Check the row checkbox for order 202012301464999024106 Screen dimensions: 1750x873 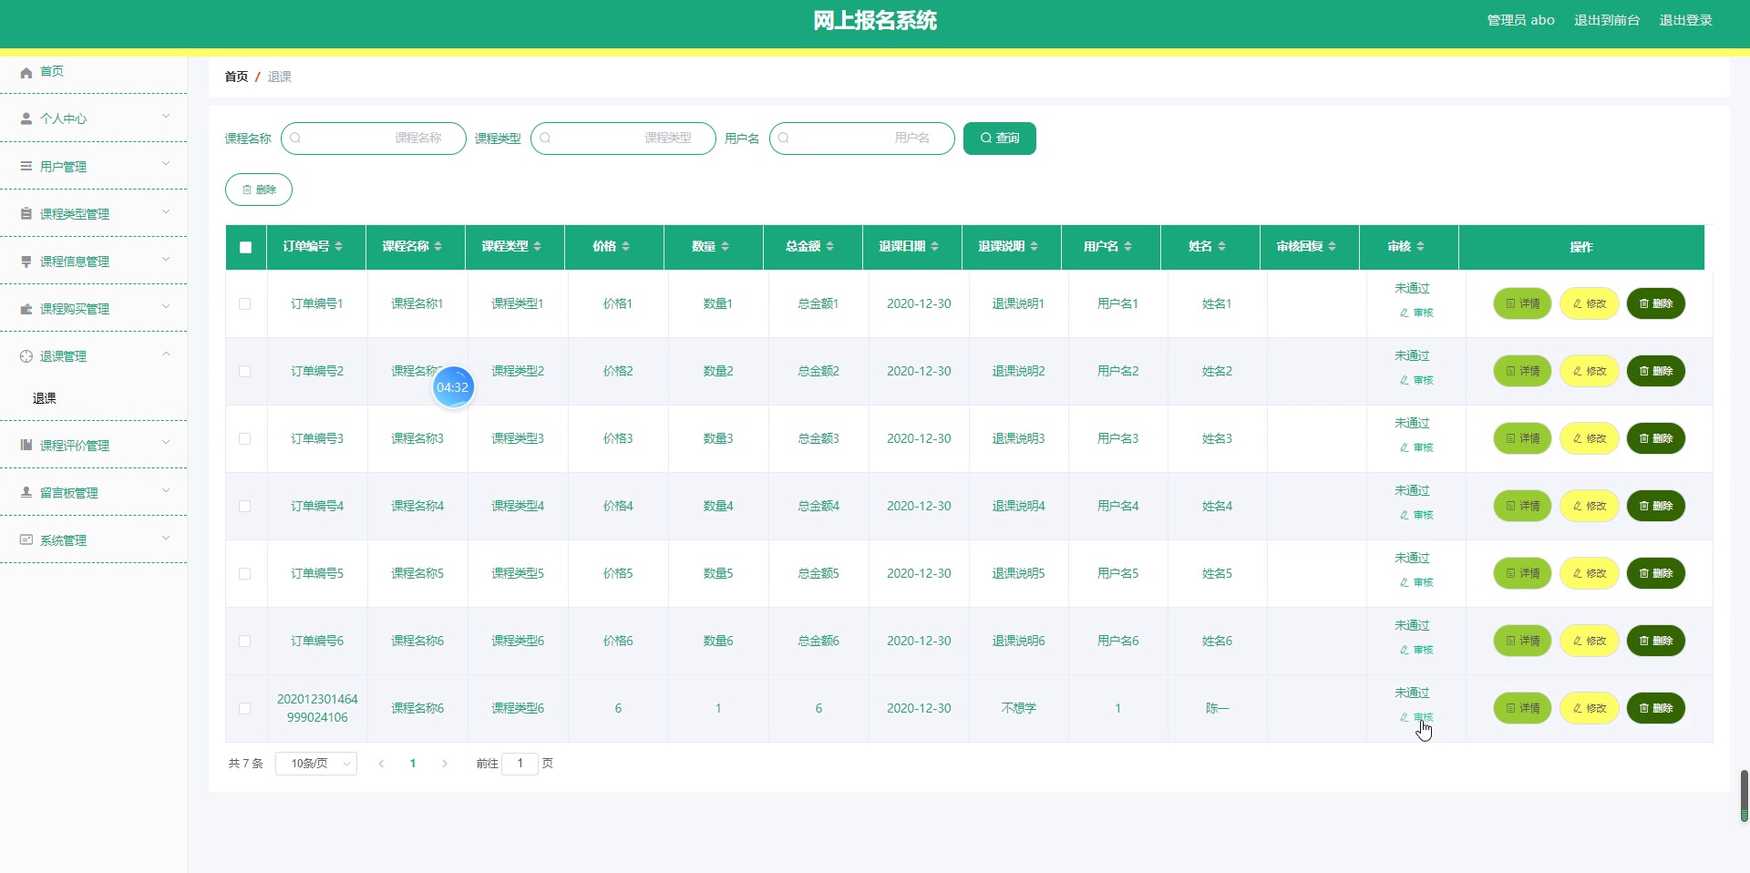[245, 709]
